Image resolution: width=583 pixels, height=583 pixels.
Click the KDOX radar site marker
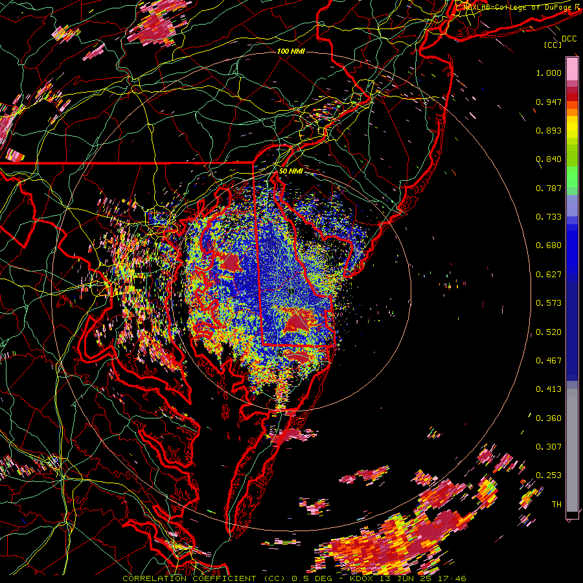pos(292,291)
